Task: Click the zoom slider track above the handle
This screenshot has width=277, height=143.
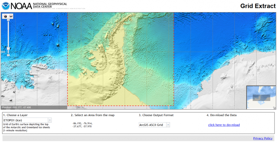Action: click(8, 34)
